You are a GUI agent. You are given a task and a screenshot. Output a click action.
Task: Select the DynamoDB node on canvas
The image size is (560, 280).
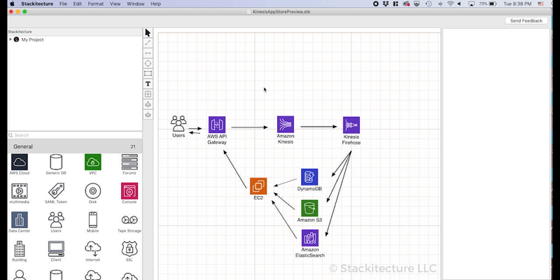(309, 176)
